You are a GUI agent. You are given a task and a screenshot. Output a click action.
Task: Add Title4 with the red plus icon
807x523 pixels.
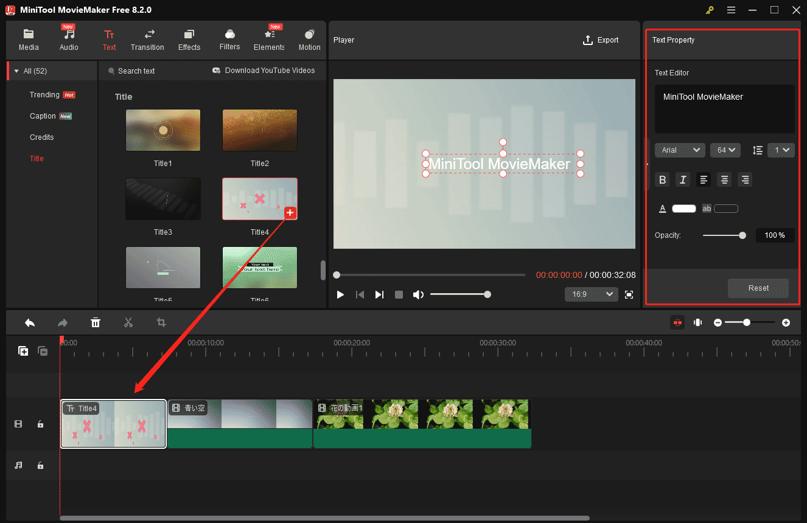pyautogui.click(x=290, y=212)
